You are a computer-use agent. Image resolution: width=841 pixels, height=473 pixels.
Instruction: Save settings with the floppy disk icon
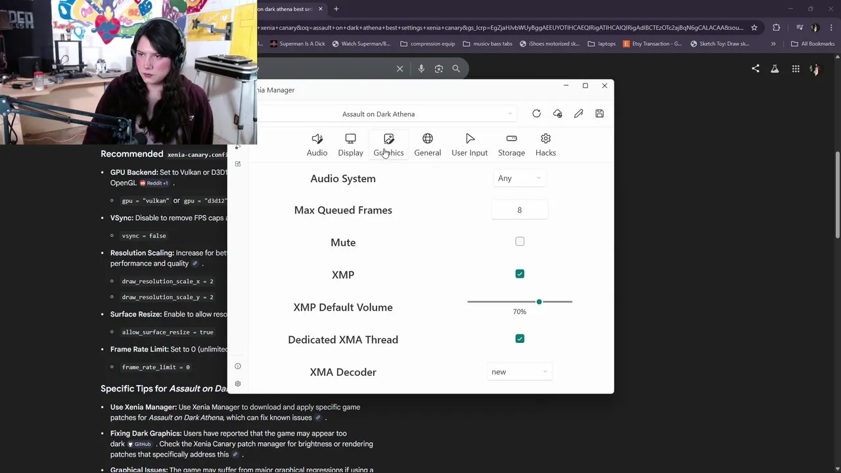pyautogui.click(x=599, y=114)
